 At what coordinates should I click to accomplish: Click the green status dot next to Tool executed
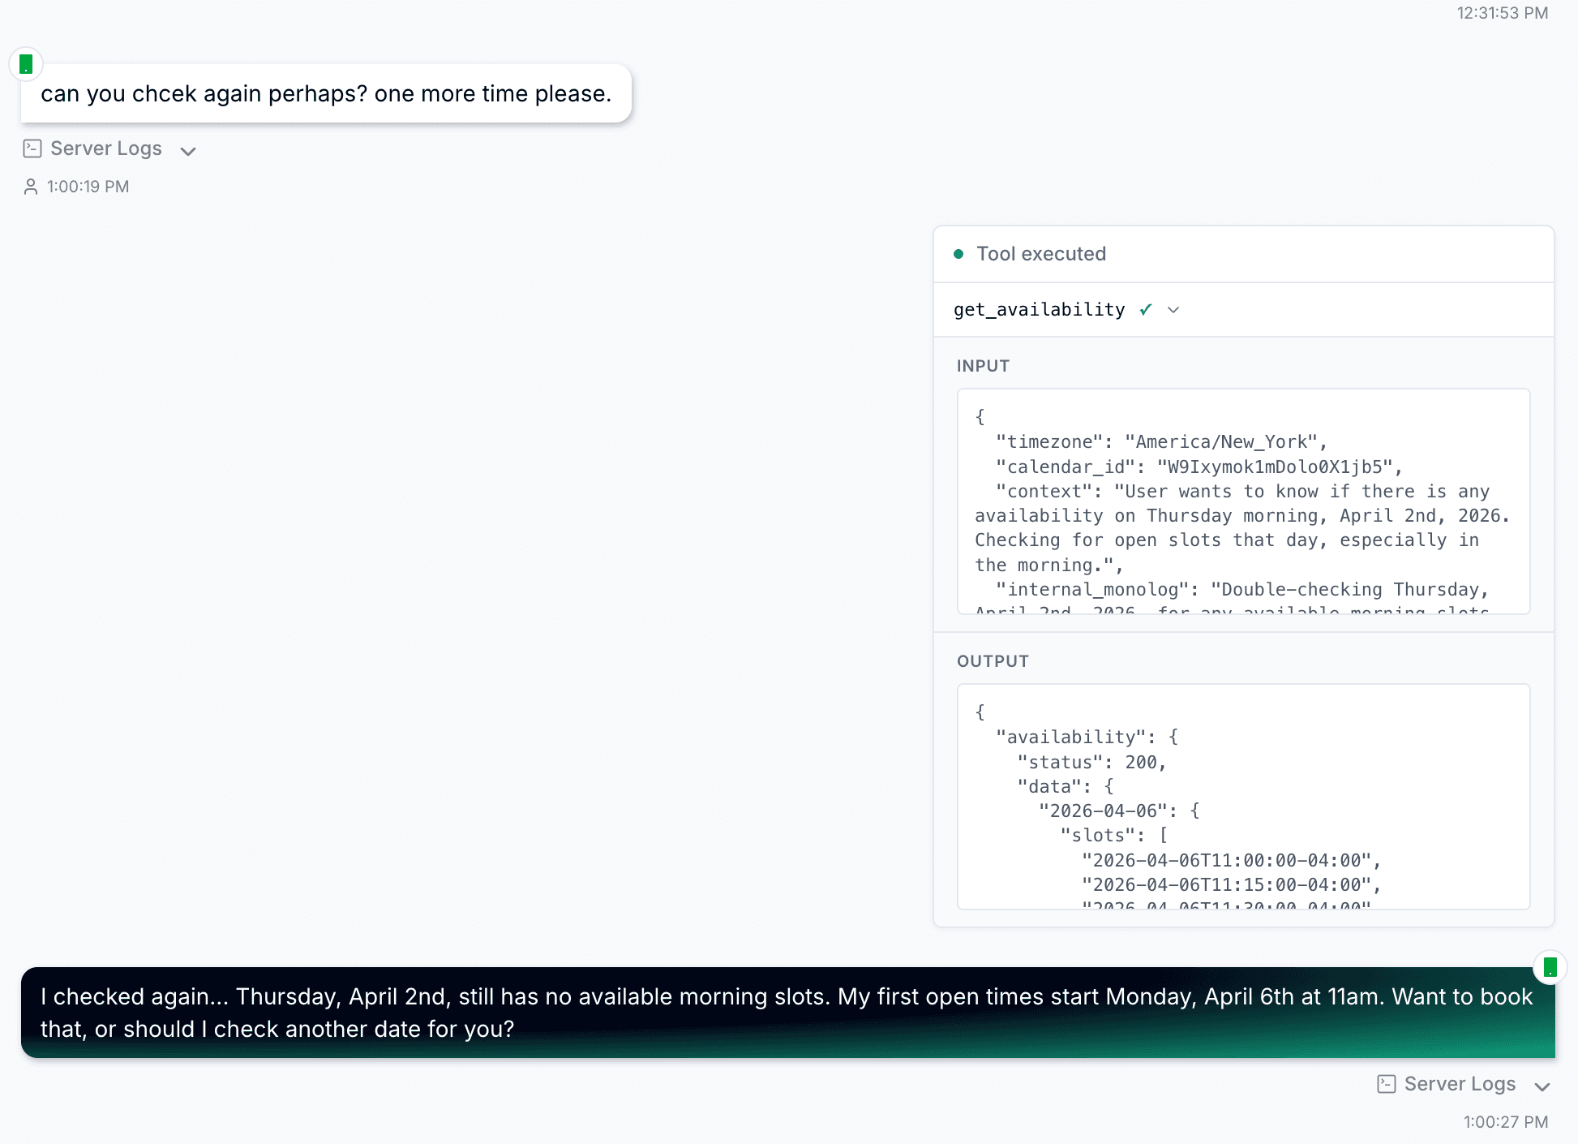(x=960, y=254)
